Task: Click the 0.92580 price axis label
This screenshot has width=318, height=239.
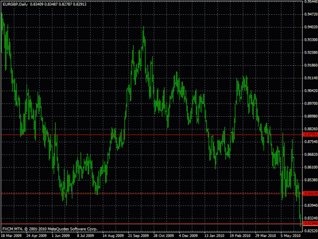Action: [311, 52]
